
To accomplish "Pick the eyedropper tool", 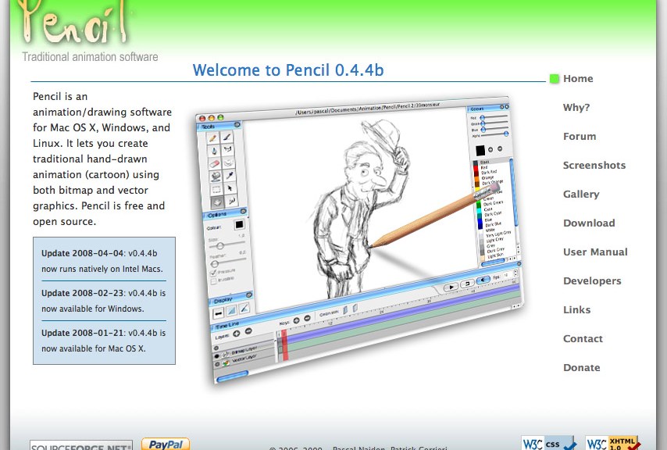I will click(229, 177).
